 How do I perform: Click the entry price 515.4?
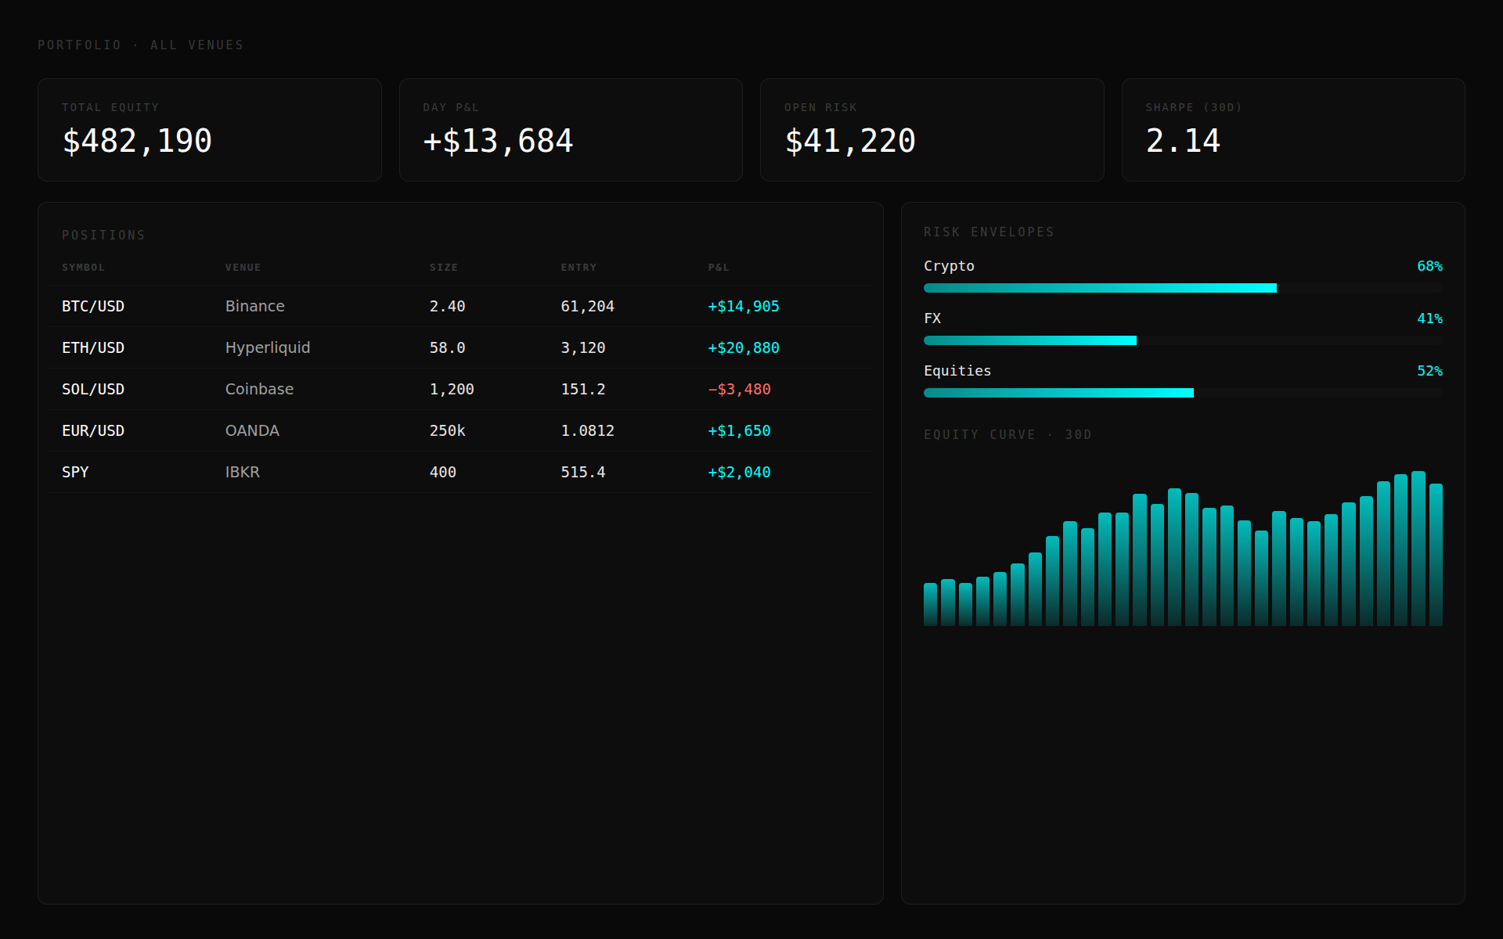coord(583,473)
